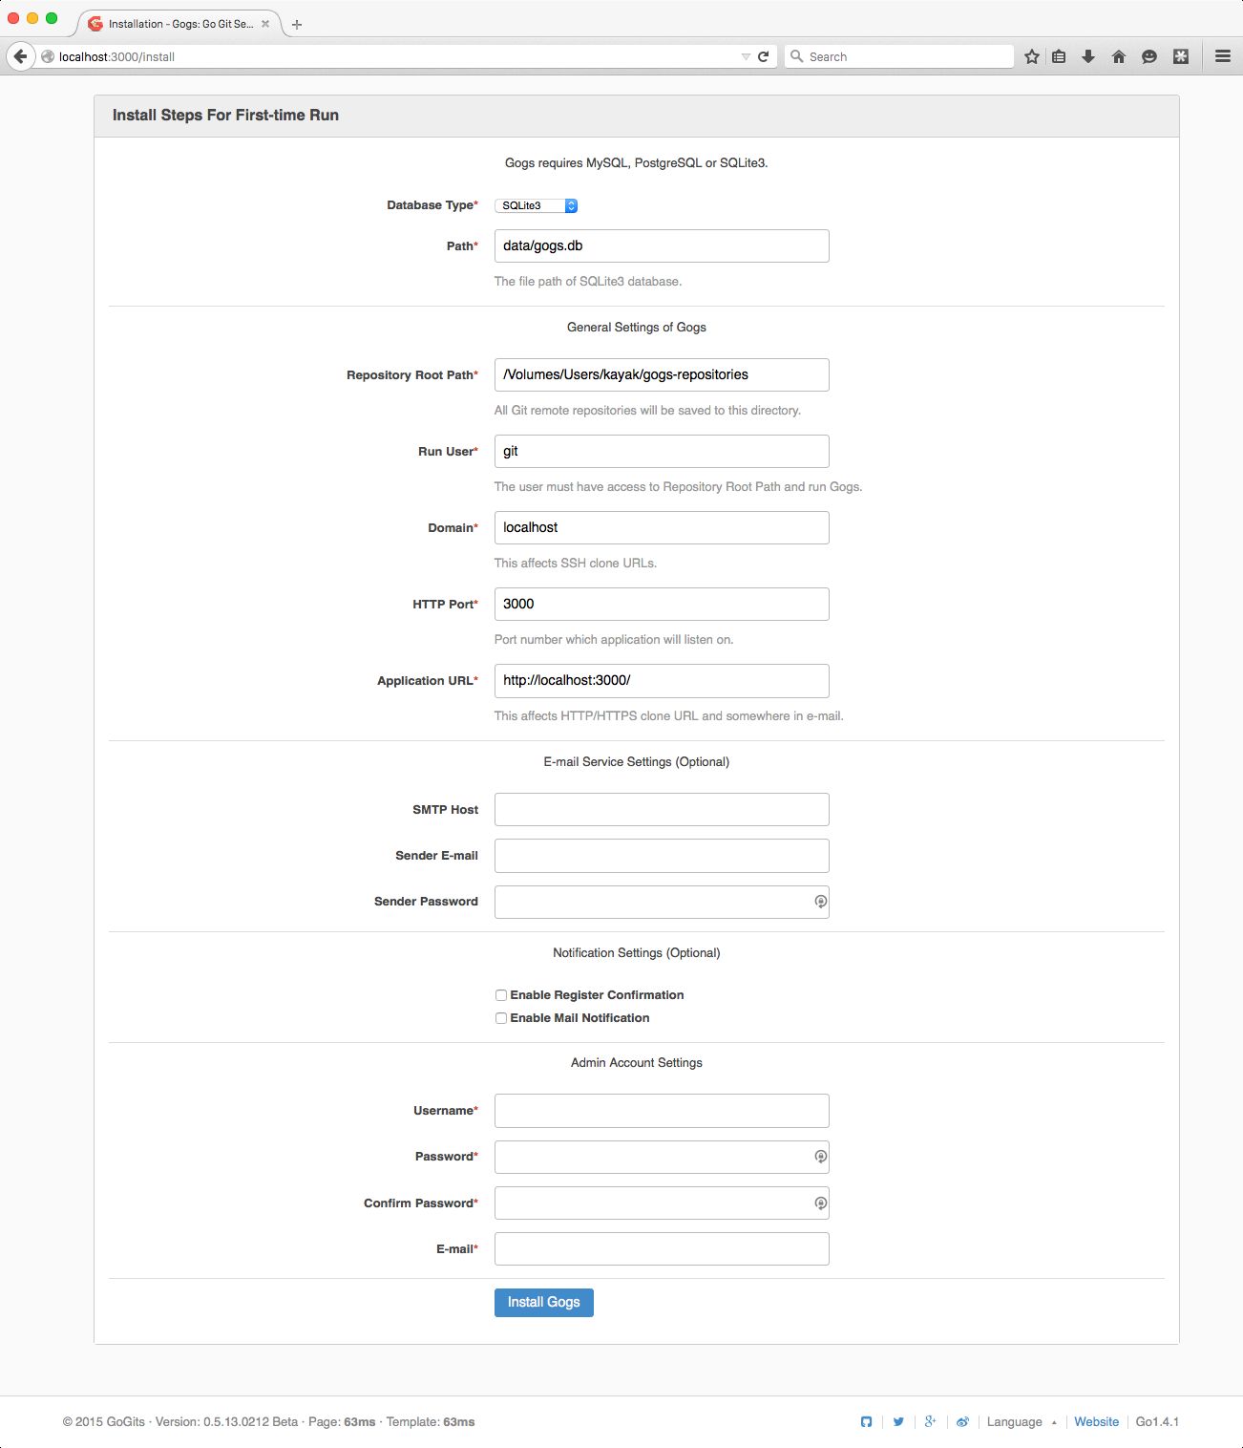This screenshot has width=1243, height=1448.
Task: Show bookmarks list icon
Action: pyautogui.click(x=1059, y=56)
